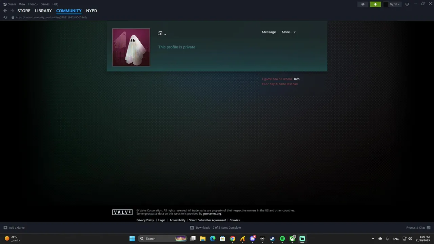Open the View menu
Image resolution: width=434 pixels, height=244 pixels.
pos(22,4)
